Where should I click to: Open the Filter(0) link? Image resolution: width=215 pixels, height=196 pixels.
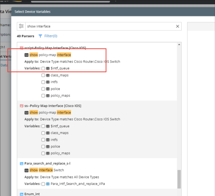coord(51,36)
